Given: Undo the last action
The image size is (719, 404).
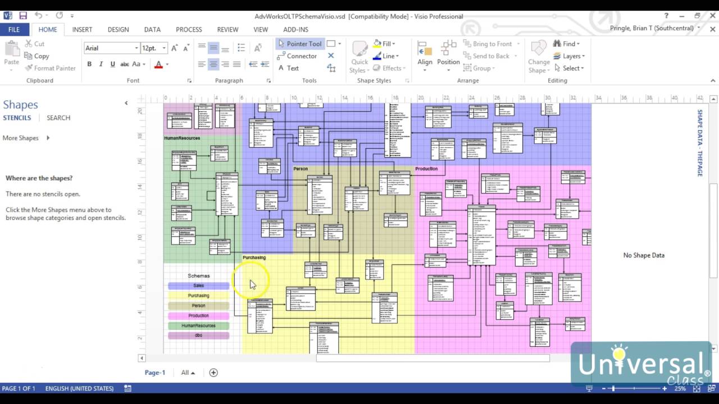Looking at the screenshot, I should point(38,16).
